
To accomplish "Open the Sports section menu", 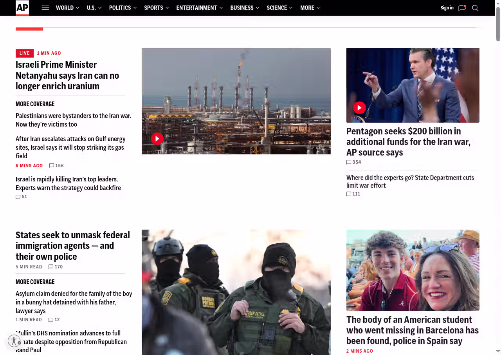I will click(156, 8).
